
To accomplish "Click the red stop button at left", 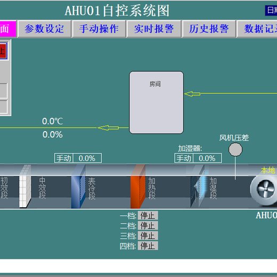I will [3, 51].
